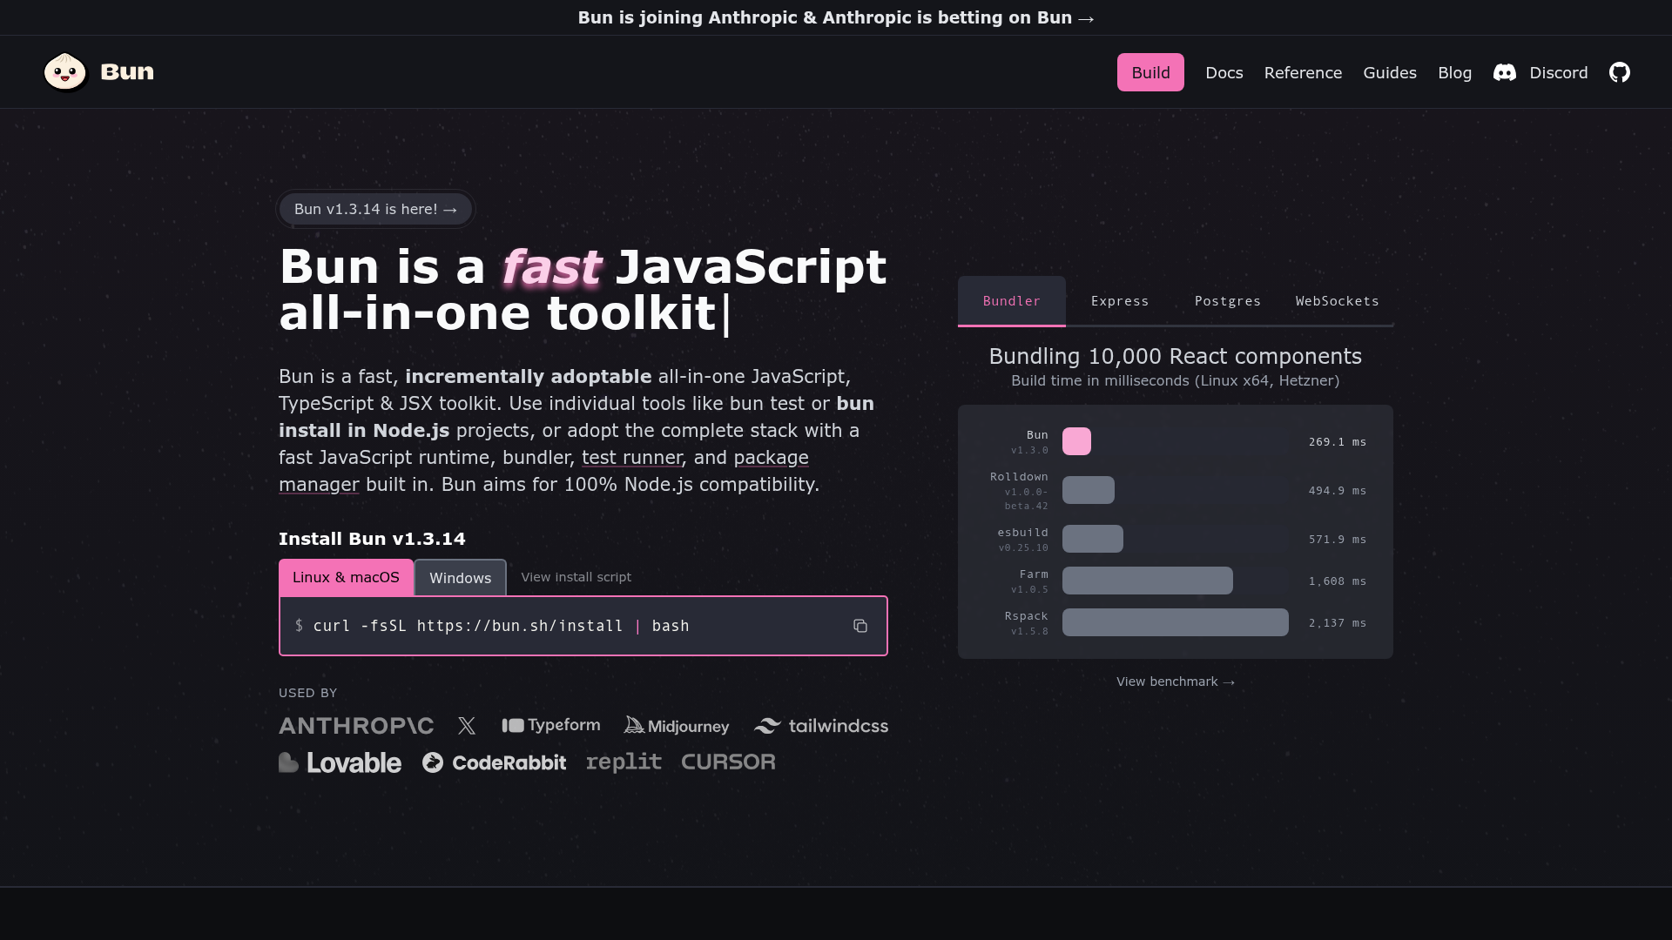The height and width of the screenshot is (940, 1672).
Task: Click the Midjourney logo
Action: click(x=677, y=726)
